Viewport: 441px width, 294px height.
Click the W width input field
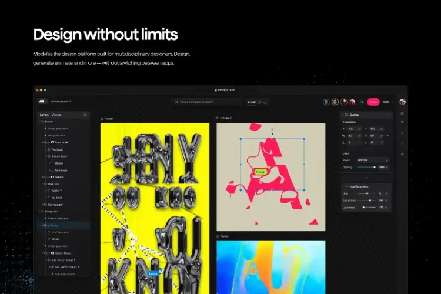coord(354,136)
